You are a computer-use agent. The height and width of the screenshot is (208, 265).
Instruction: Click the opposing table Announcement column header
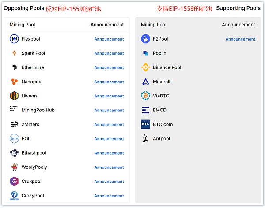click(x=107, y=25)
